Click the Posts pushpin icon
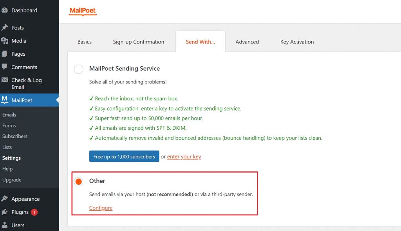The height and width of the screenshot is (231, 401). [5, 27]
